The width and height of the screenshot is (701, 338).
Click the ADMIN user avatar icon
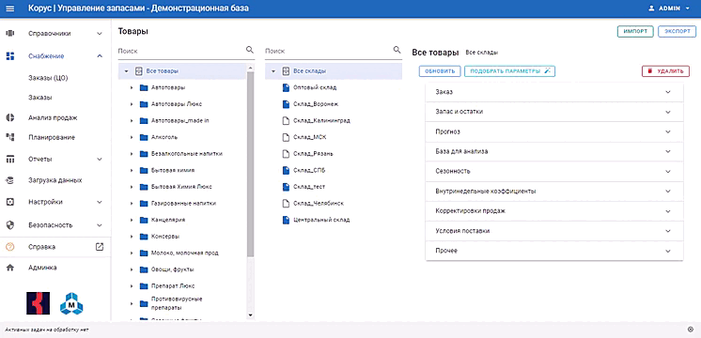coord(651,8)
